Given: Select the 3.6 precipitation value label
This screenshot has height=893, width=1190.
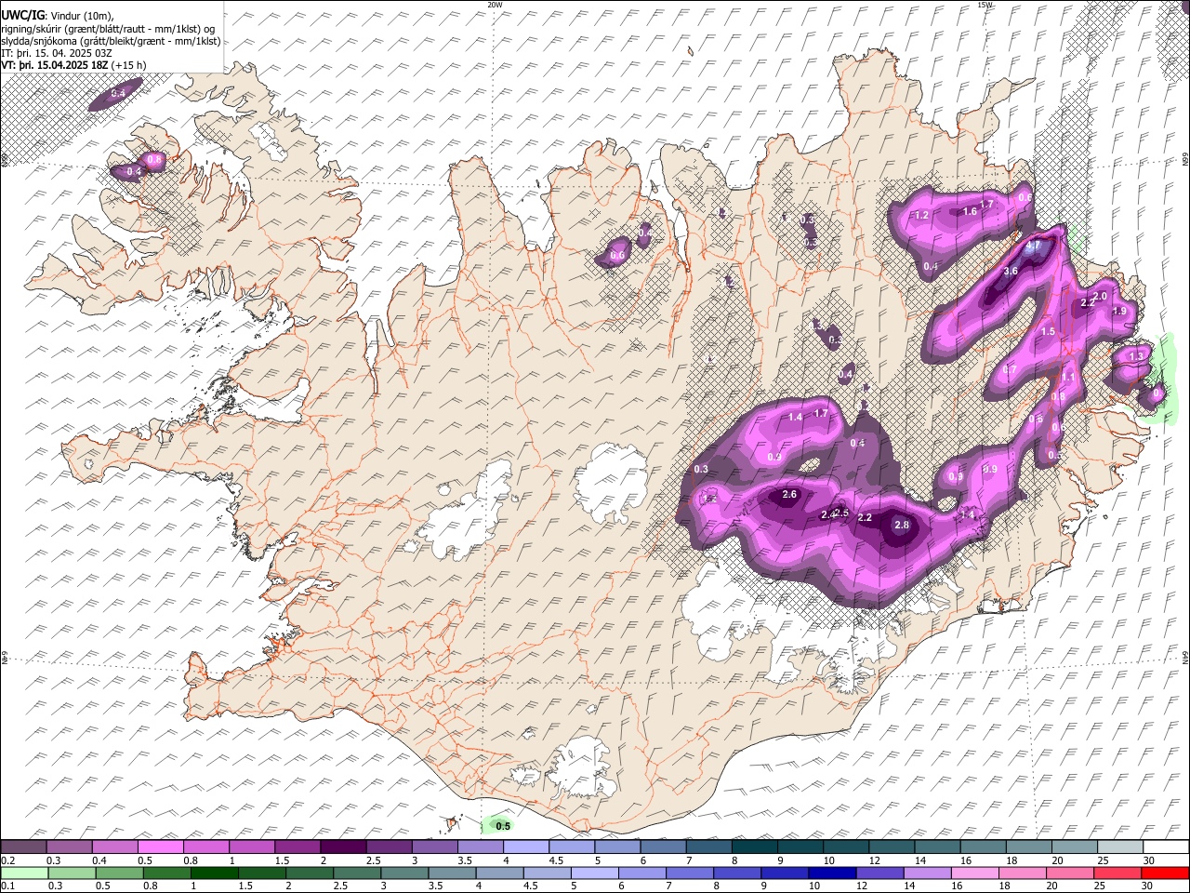Looking at the screenshot, I should (1011, 271).
